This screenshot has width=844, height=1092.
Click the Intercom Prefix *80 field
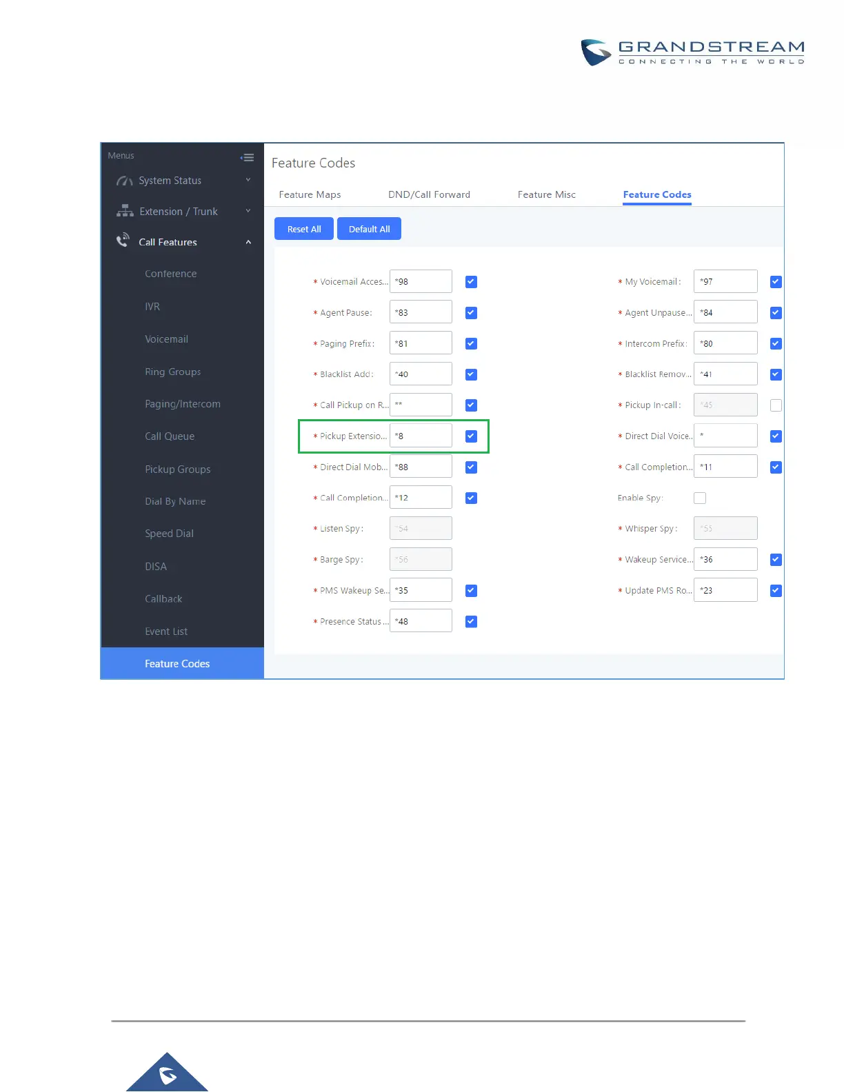point(725,343)
